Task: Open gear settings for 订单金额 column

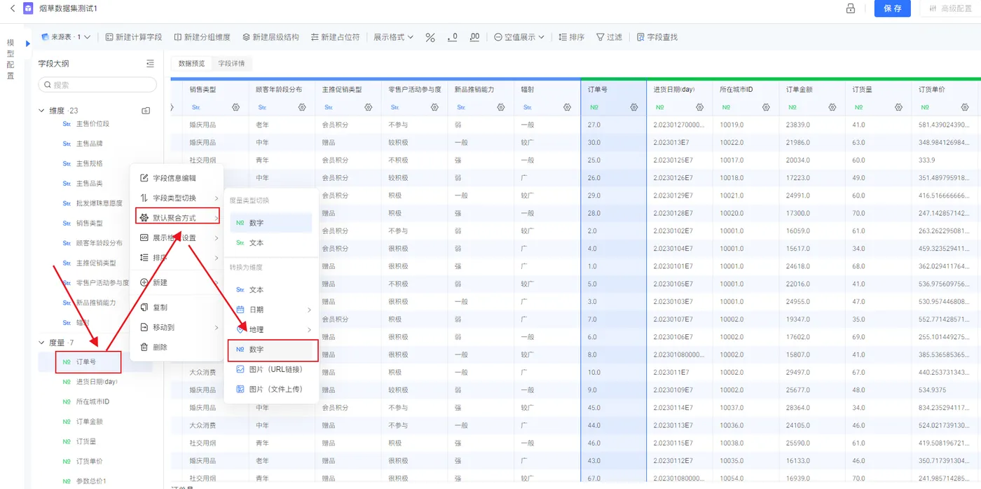Action: pos(833,107)
